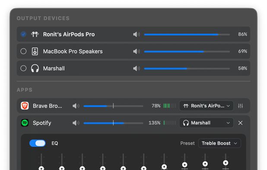This screenshot has height=170, width=267.
Task: Click the 86% volume value
Action: [242, 34]
